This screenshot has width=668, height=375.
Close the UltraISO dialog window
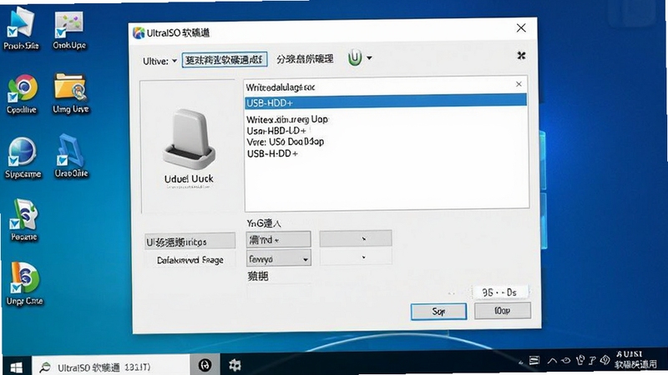click(x=520, y=28)
